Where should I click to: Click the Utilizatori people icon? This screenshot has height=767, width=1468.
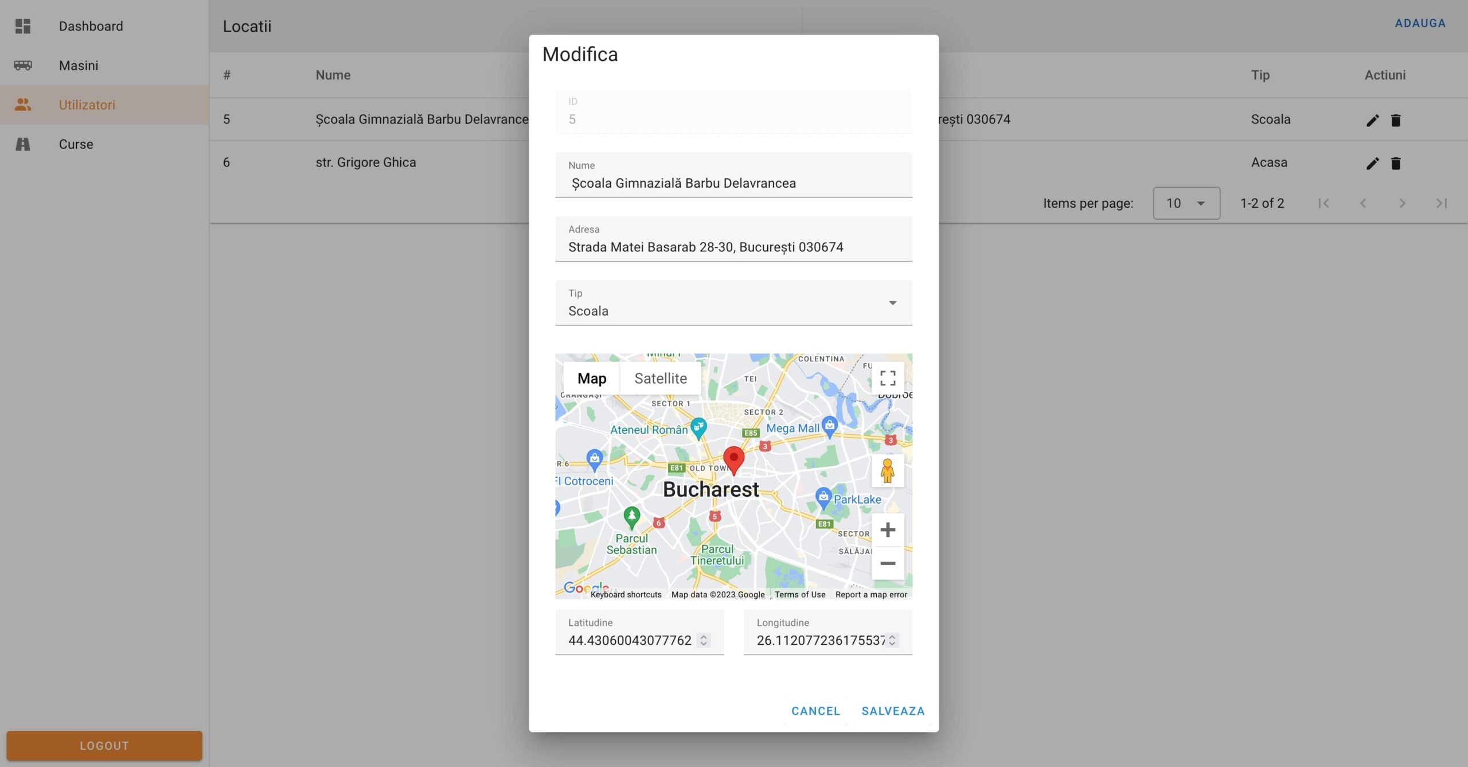click(x=23, y=104)
